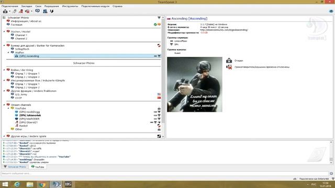Click the striped icon on Raskol row

coord(159,126)
